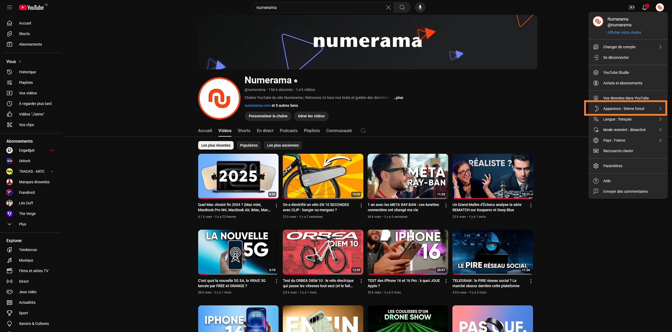The height and width of the screenshot is (332, 672).
Task: Open options for the Quel Mac choisir video
Action: click(276, 205)
